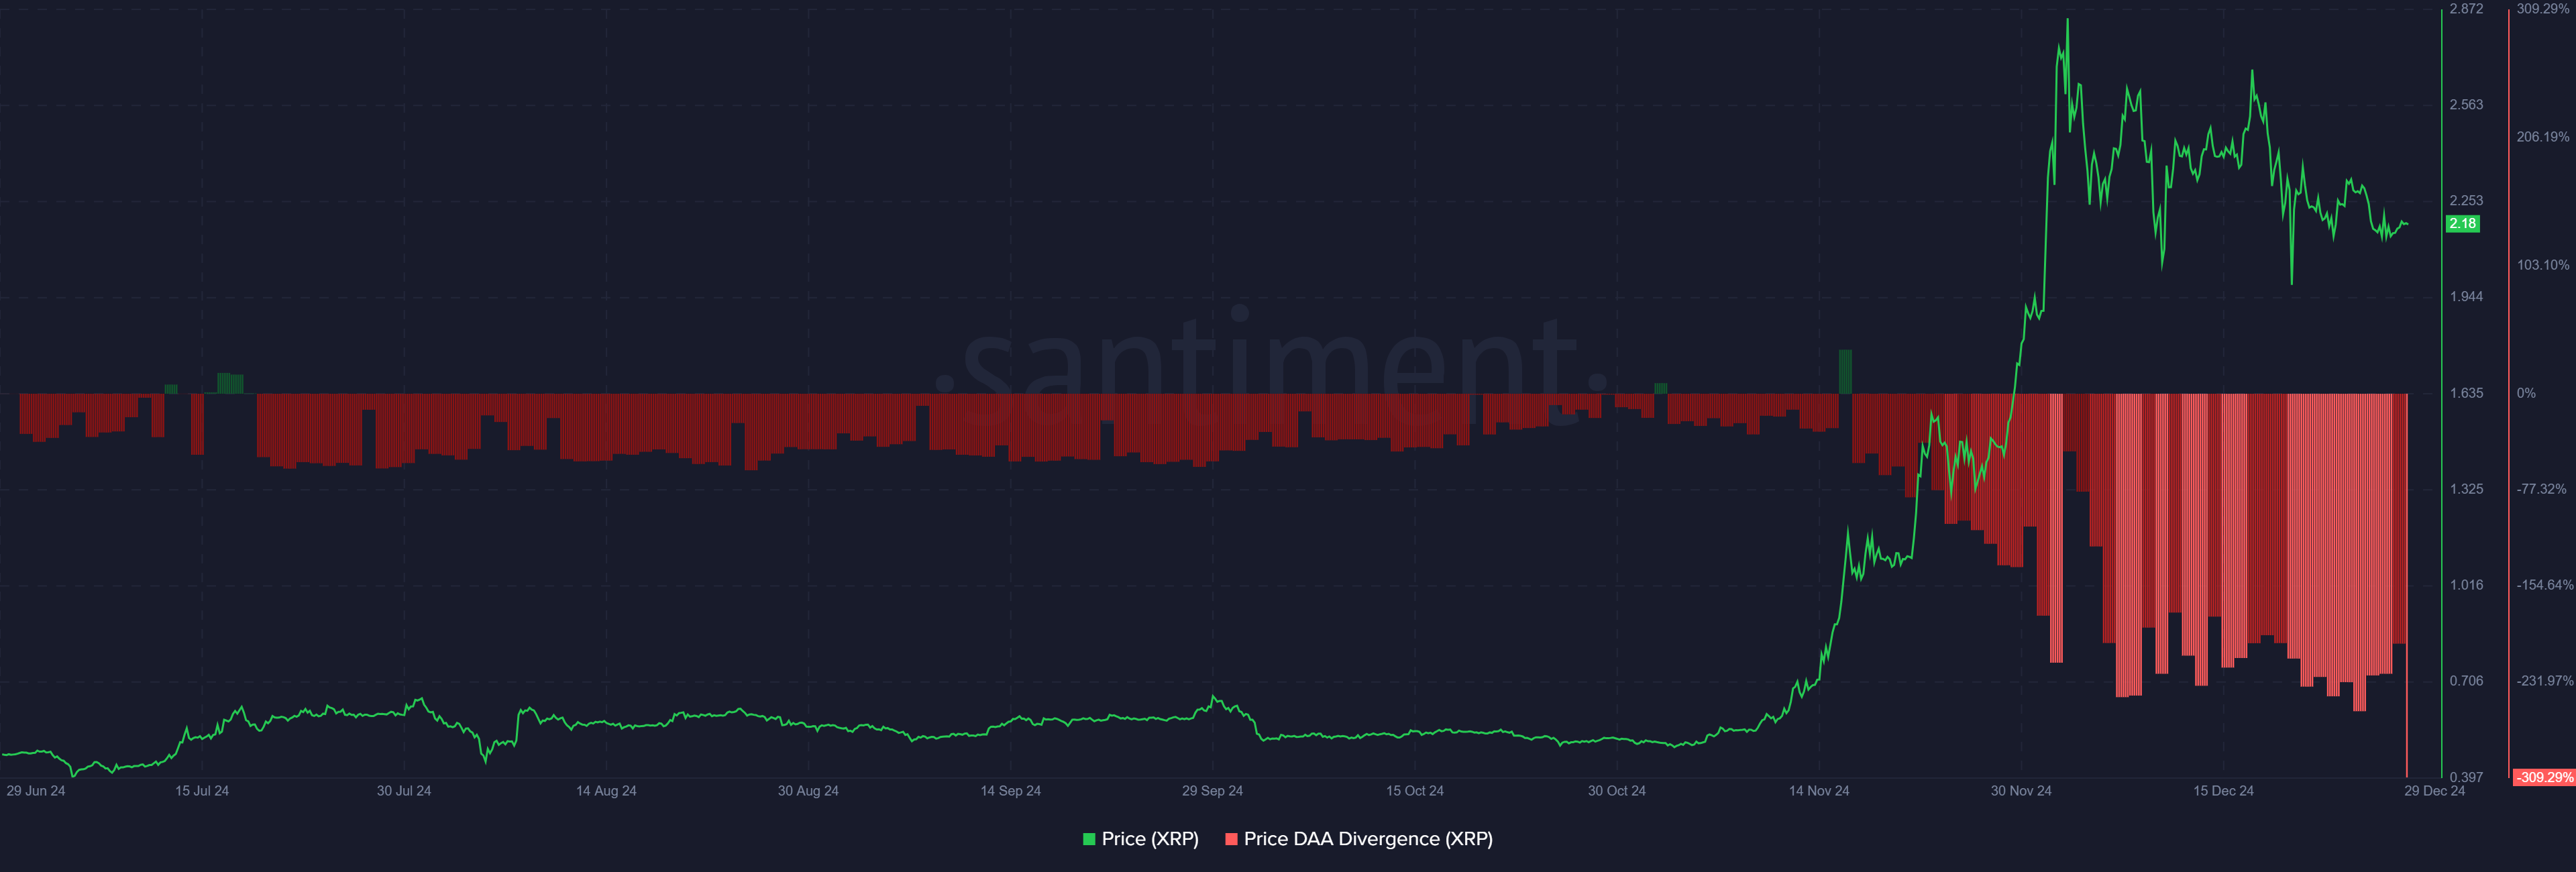This screenshot has width=2576, height=872.
Task: Click the 29 Dec 24 date label
Action: tap(2434, 791)
